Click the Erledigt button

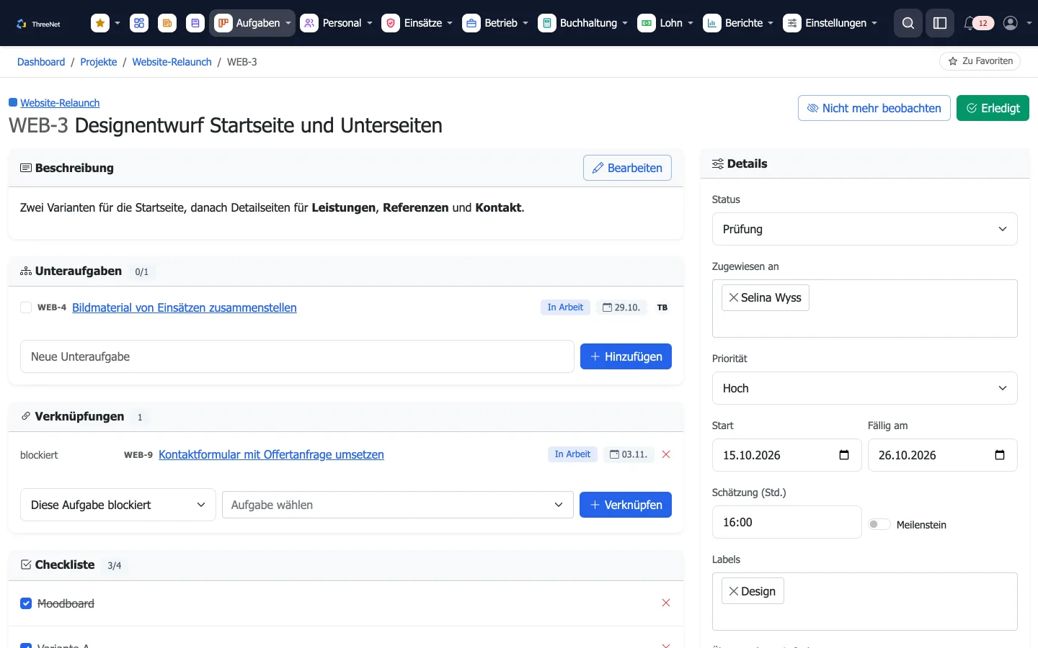[993, 108]
